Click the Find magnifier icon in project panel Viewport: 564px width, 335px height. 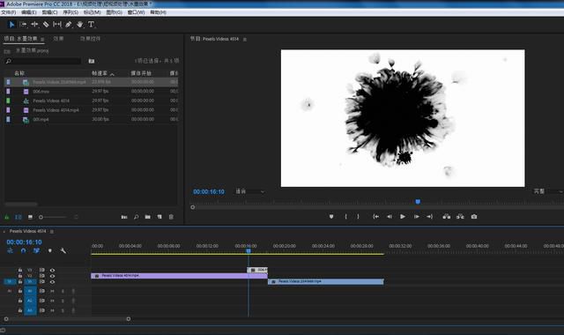[136, 217]
